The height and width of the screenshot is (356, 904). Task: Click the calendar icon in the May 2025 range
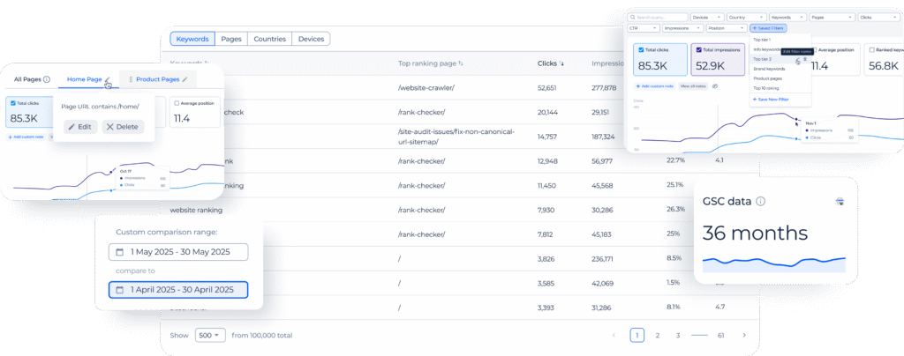pyautogui.click(x=120, y=252)
